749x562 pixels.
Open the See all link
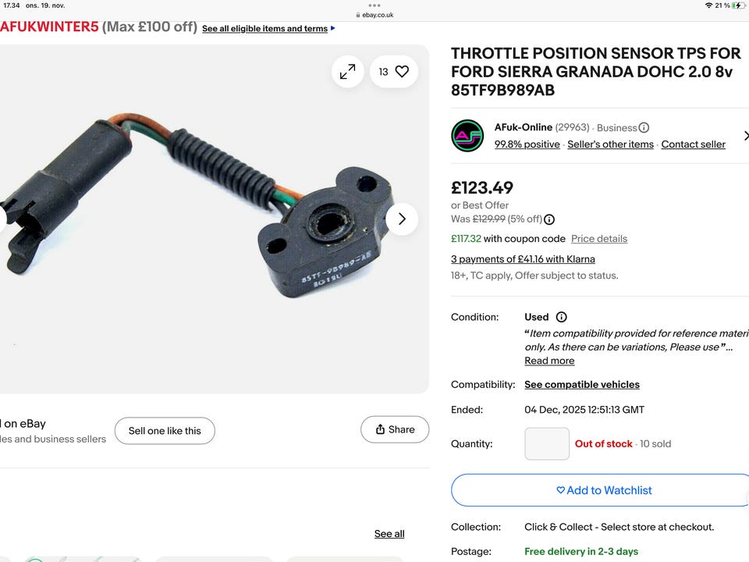(x=389, y=534)
